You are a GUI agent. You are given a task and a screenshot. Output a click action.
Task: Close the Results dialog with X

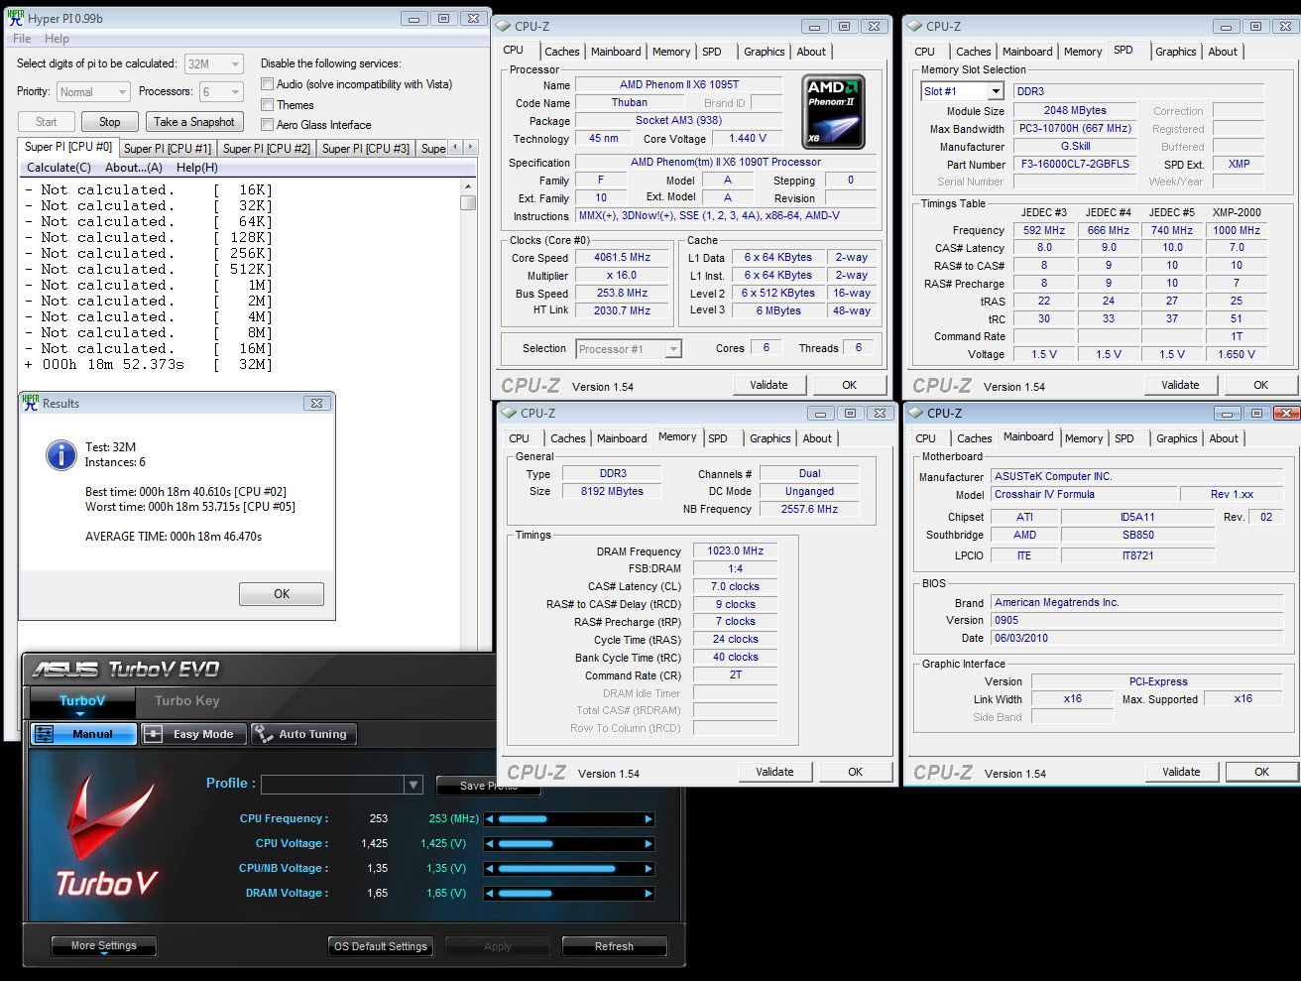click(316, 403)
